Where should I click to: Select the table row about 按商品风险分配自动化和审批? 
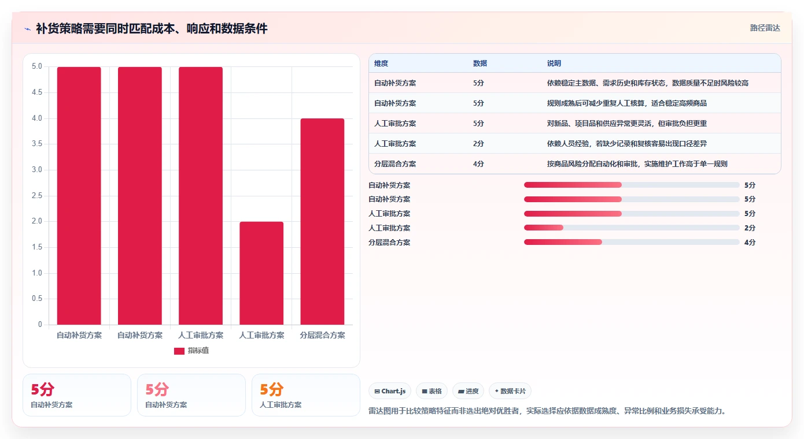(575, 164)
